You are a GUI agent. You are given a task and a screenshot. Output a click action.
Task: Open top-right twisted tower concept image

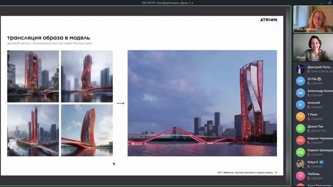pos(87,76)
